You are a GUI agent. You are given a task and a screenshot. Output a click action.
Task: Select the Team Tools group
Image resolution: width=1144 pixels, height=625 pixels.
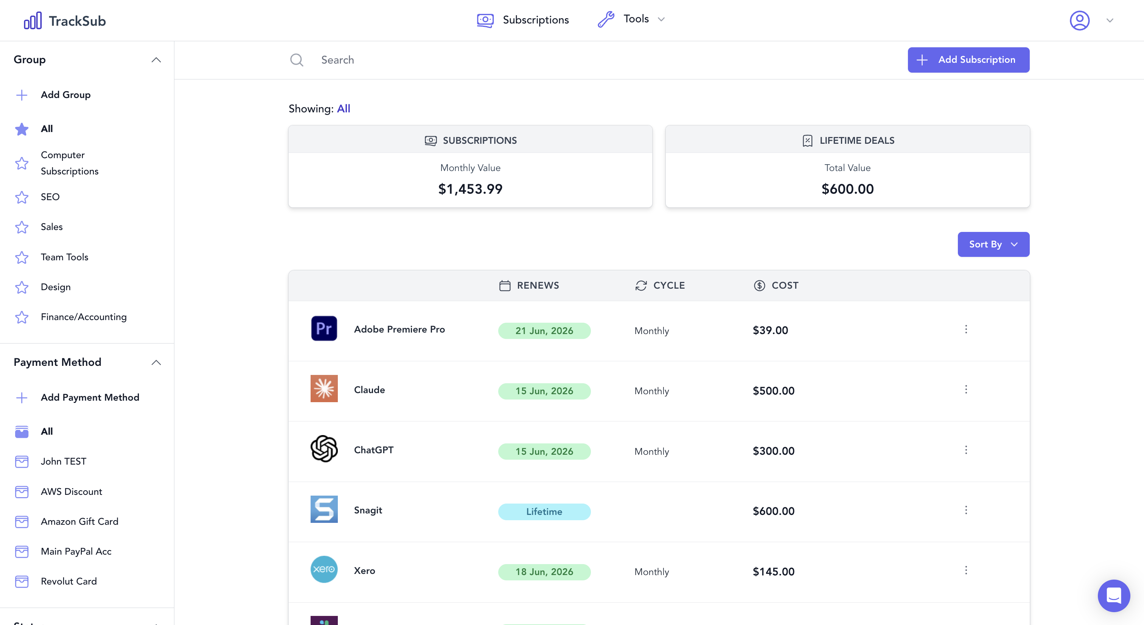[x=64, y=257]
